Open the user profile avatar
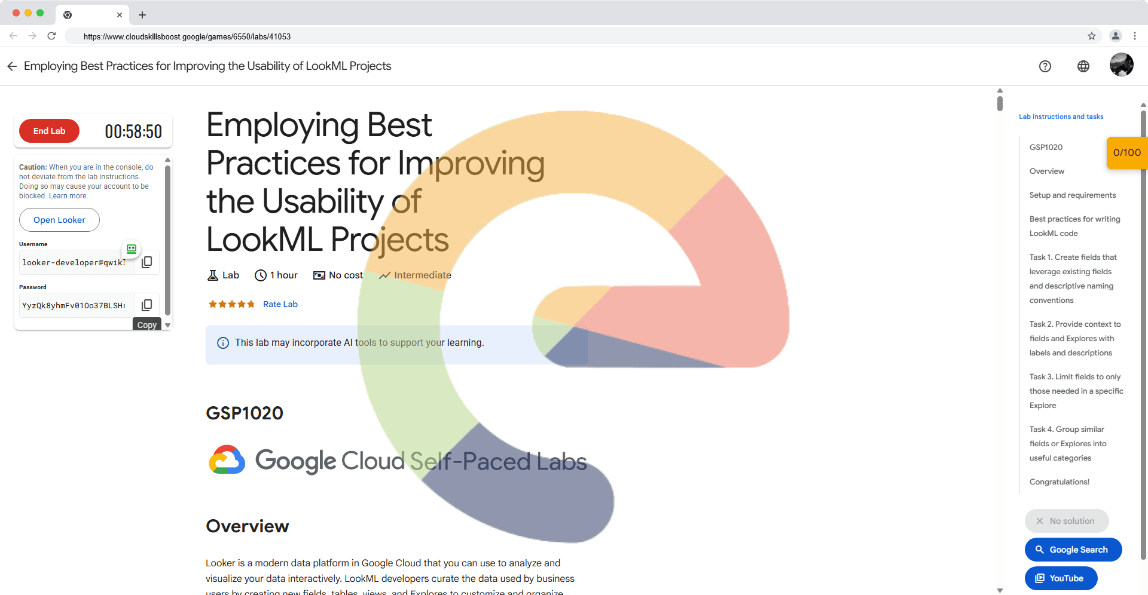 point(1121,65)
